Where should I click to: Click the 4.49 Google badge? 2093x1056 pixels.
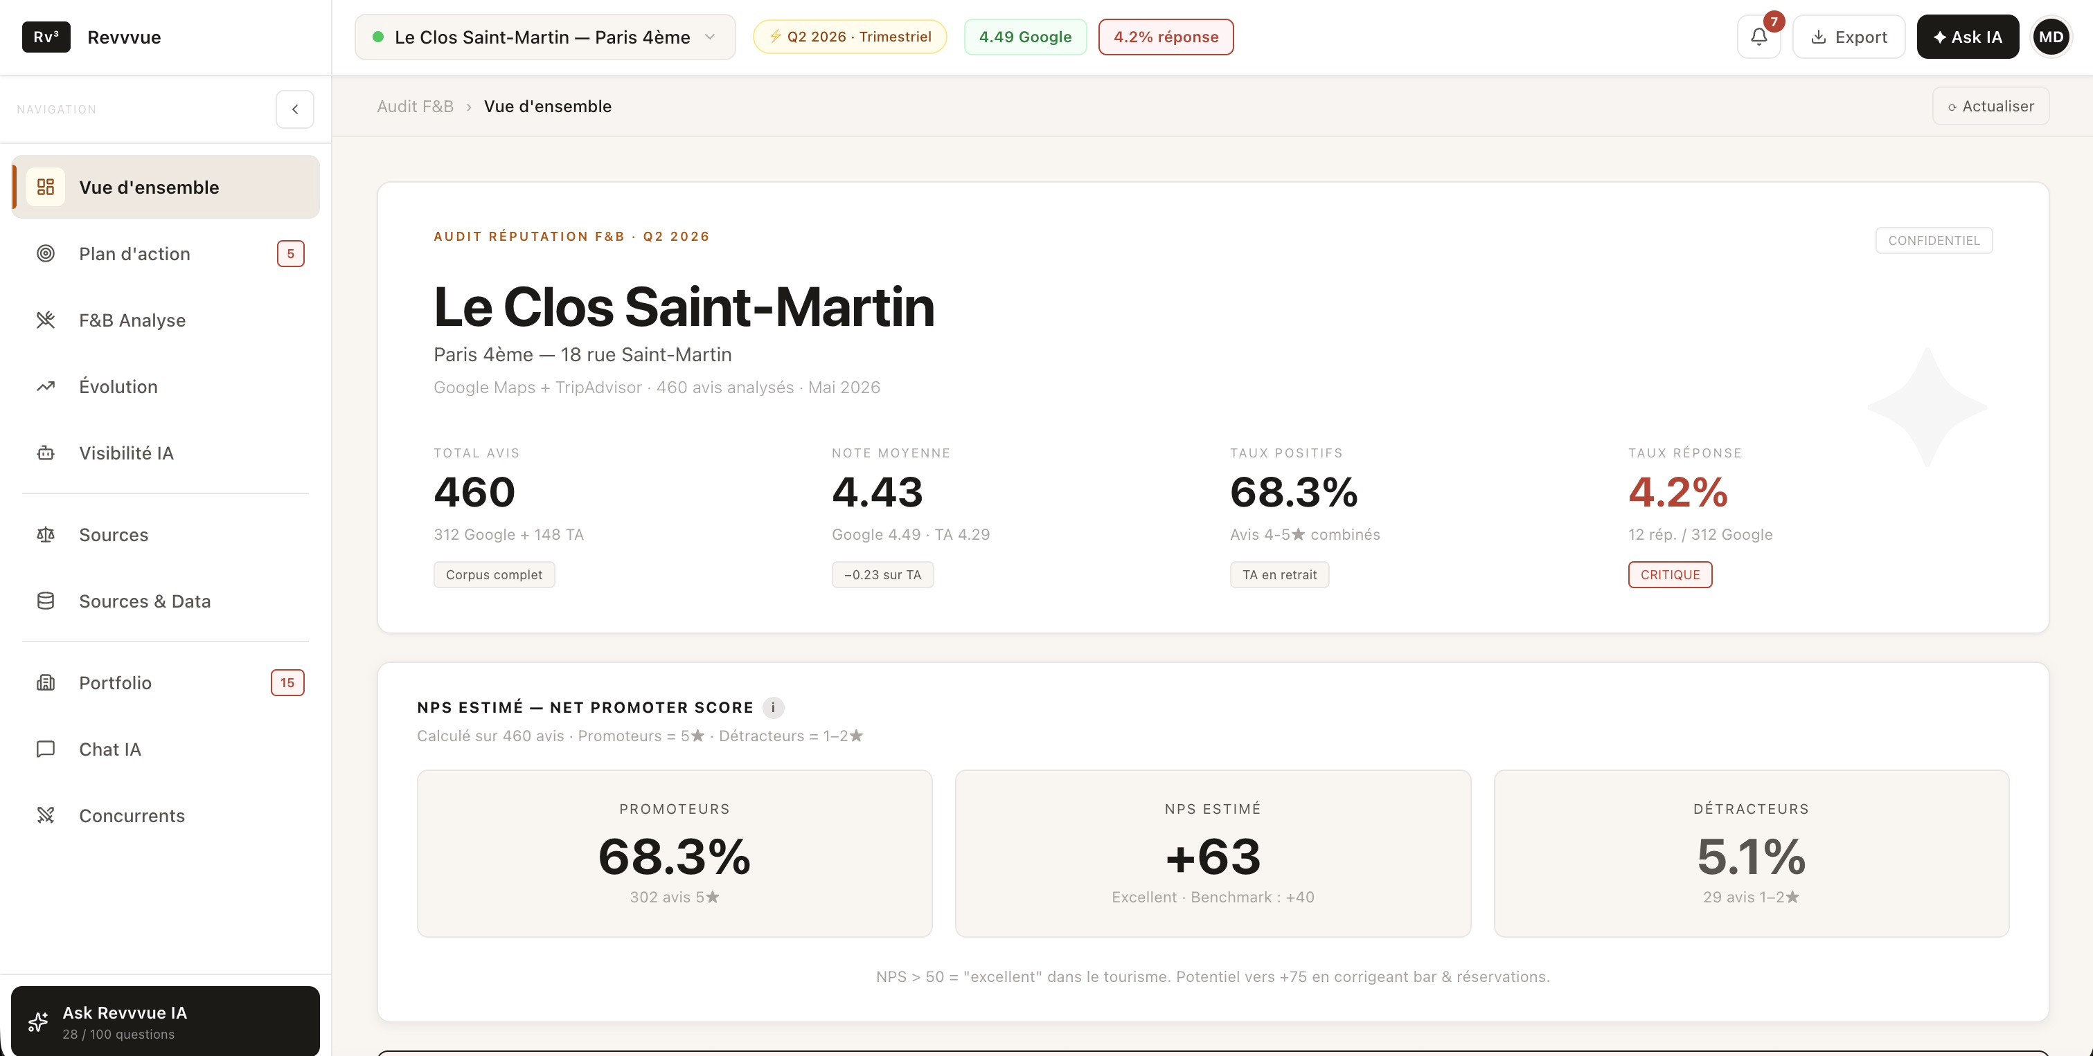pos(1024,37)
